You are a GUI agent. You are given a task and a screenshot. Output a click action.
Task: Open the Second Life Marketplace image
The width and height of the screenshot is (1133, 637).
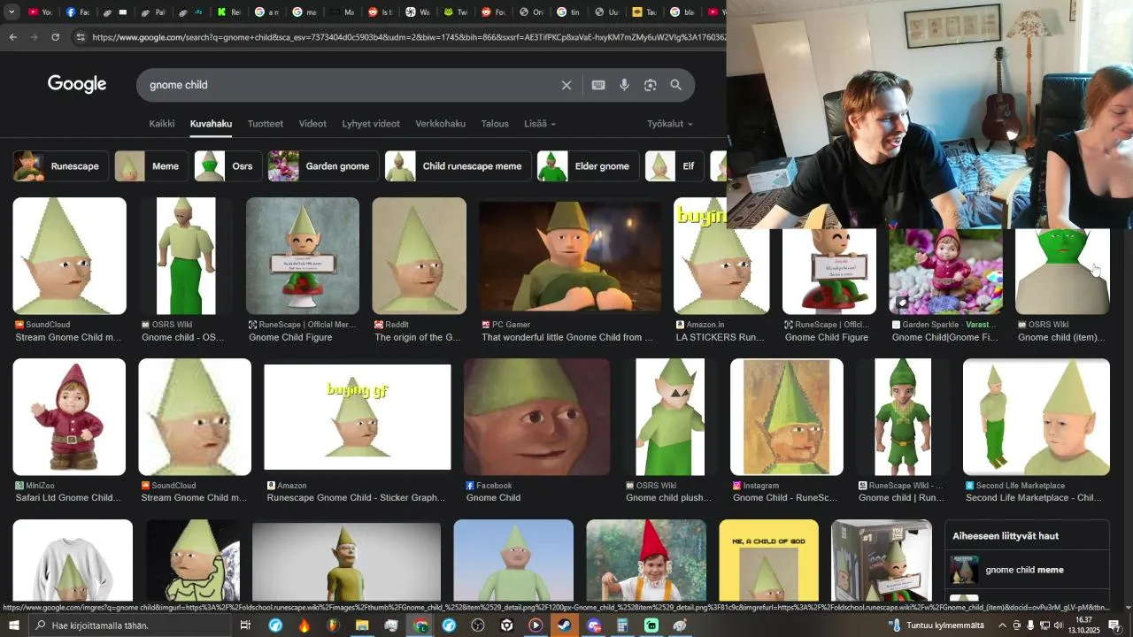[1037, 417]
